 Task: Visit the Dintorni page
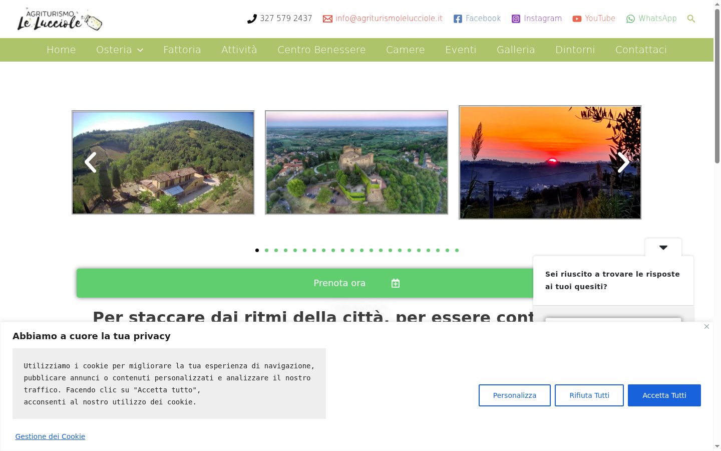point(575,50)
